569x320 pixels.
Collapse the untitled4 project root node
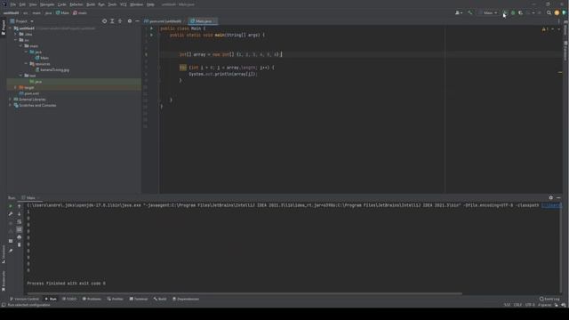(x=11, y=28)
